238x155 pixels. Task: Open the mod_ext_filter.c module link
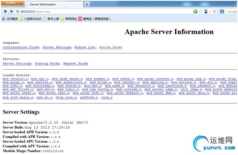[18, 90]
